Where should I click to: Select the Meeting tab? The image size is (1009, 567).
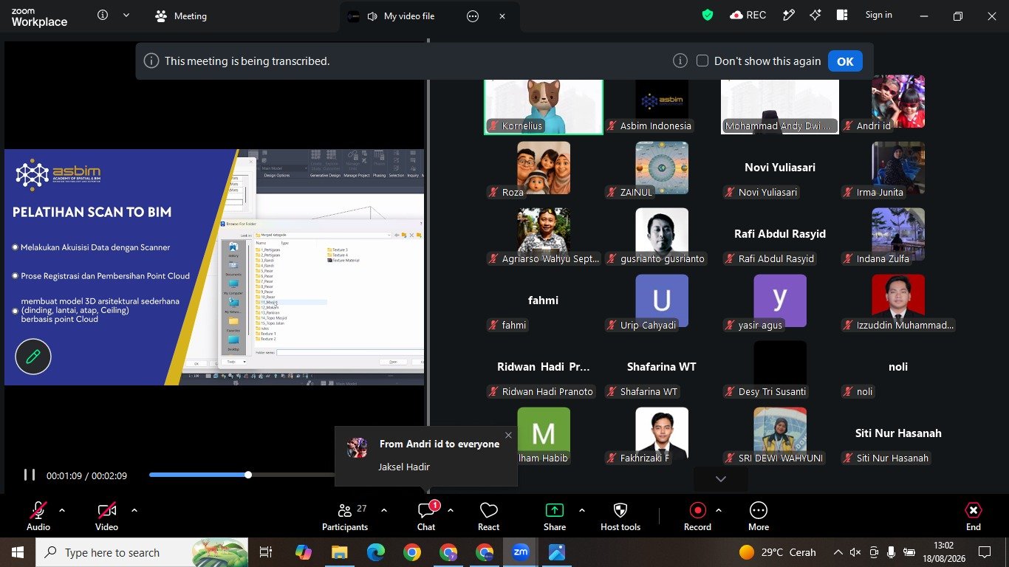pyautogui.click(x=182, y=16)
